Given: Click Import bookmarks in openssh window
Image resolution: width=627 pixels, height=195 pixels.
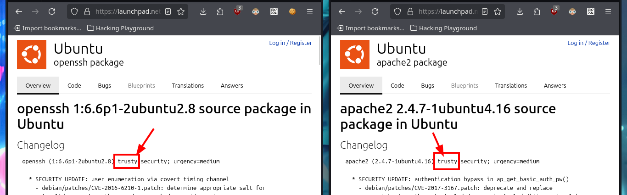Looking at the screenshot, I should tap(47, 28).
